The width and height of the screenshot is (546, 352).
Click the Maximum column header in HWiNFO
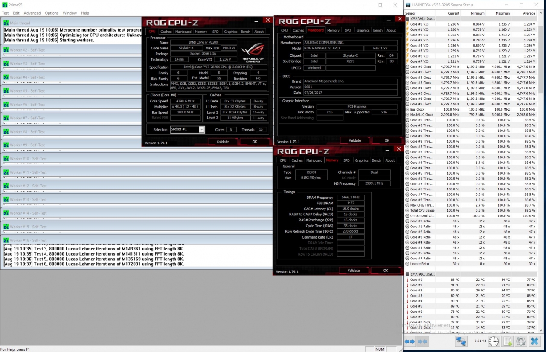coord(503,13)
